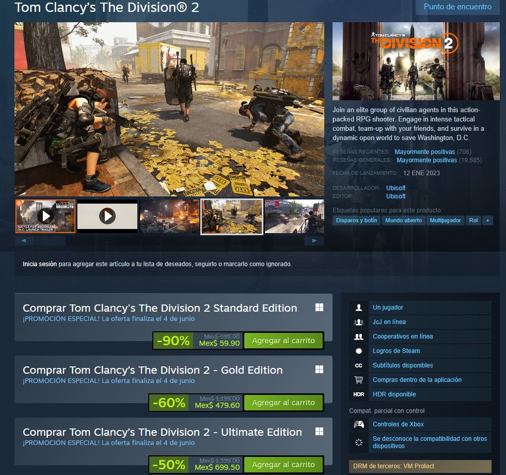Click the Mex$ 59.90 discounted price
This screenshot has height=475, width=506.
(219, 343)
